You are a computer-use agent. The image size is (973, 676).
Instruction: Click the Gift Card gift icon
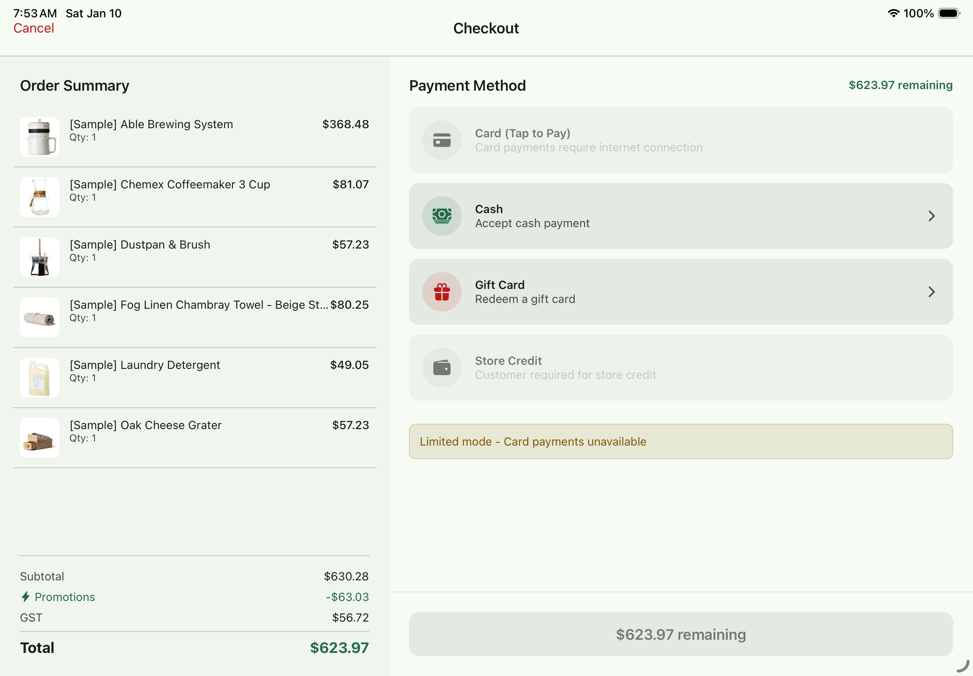coord(442,291)
